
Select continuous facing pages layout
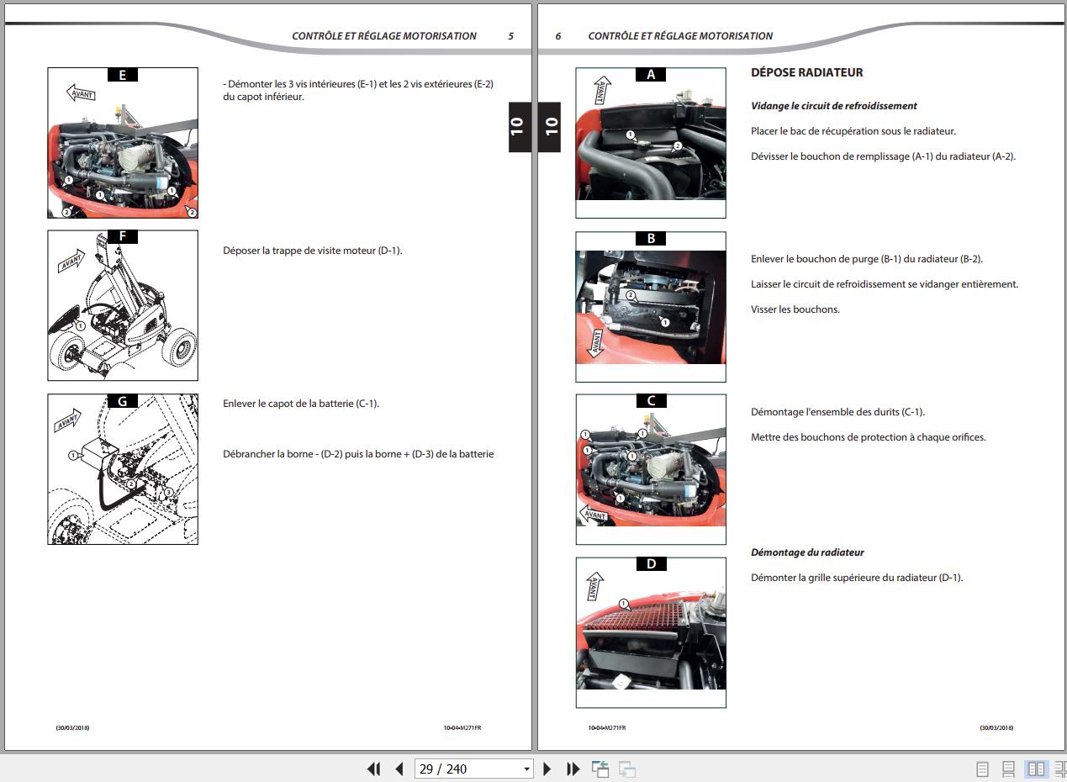[x=1060, y=769]
